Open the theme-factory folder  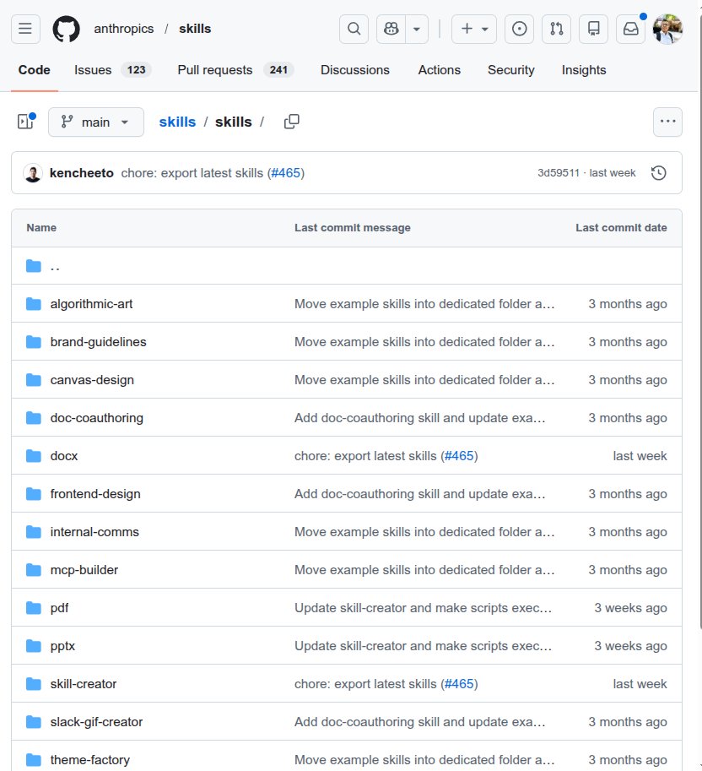90,760
